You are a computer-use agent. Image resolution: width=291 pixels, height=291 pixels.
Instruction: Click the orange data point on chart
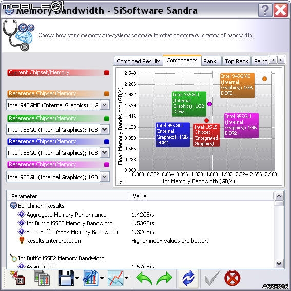264,79
